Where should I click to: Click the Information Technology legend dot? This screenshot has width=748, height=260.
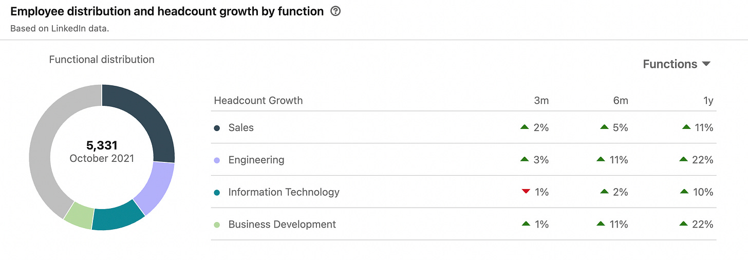(217, 192)
